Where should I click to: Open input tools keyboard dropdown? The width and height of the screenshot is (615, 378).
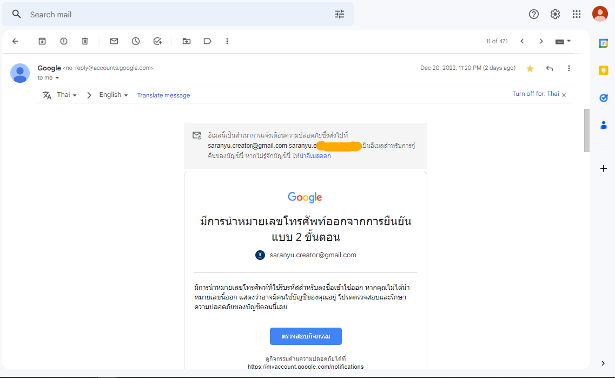tap(563, 41)
